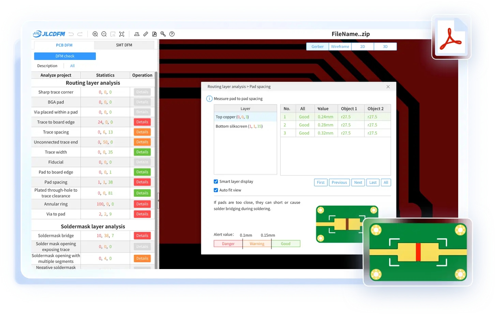This screenshot has height=314, width=495.
Task: Click the large PDF file icon
Action: (x=451, y=37)
